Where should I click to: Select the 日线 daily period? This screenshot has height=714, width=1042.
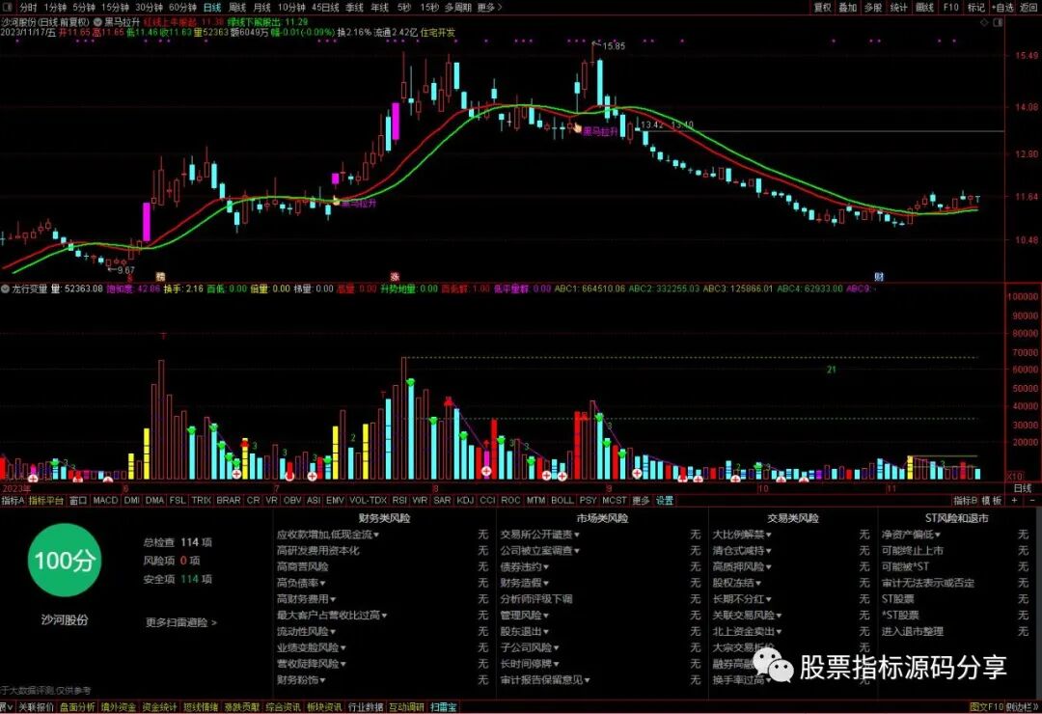pyautogui.click(x=212, y=8)
